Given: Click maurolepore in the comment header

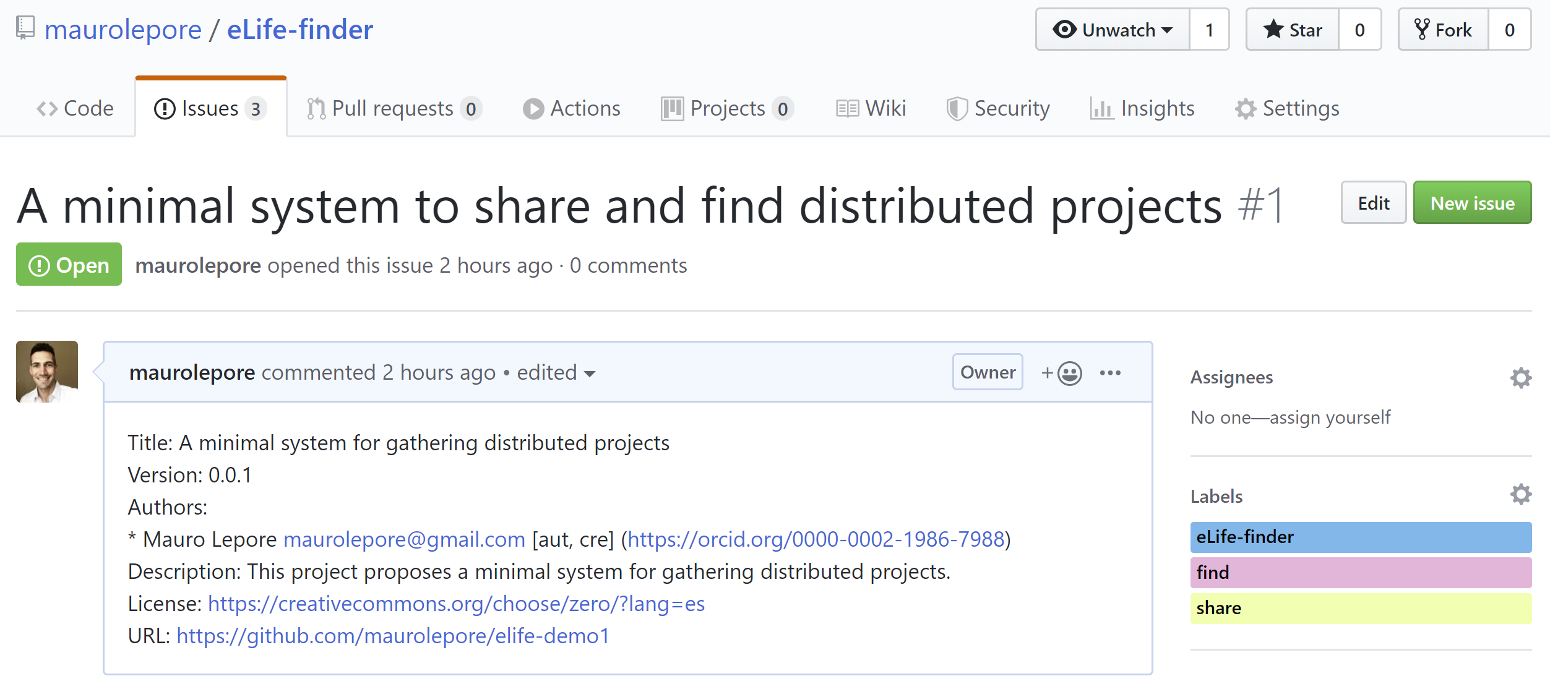Looking at the screenshot, I should click(x=192, y=372).
